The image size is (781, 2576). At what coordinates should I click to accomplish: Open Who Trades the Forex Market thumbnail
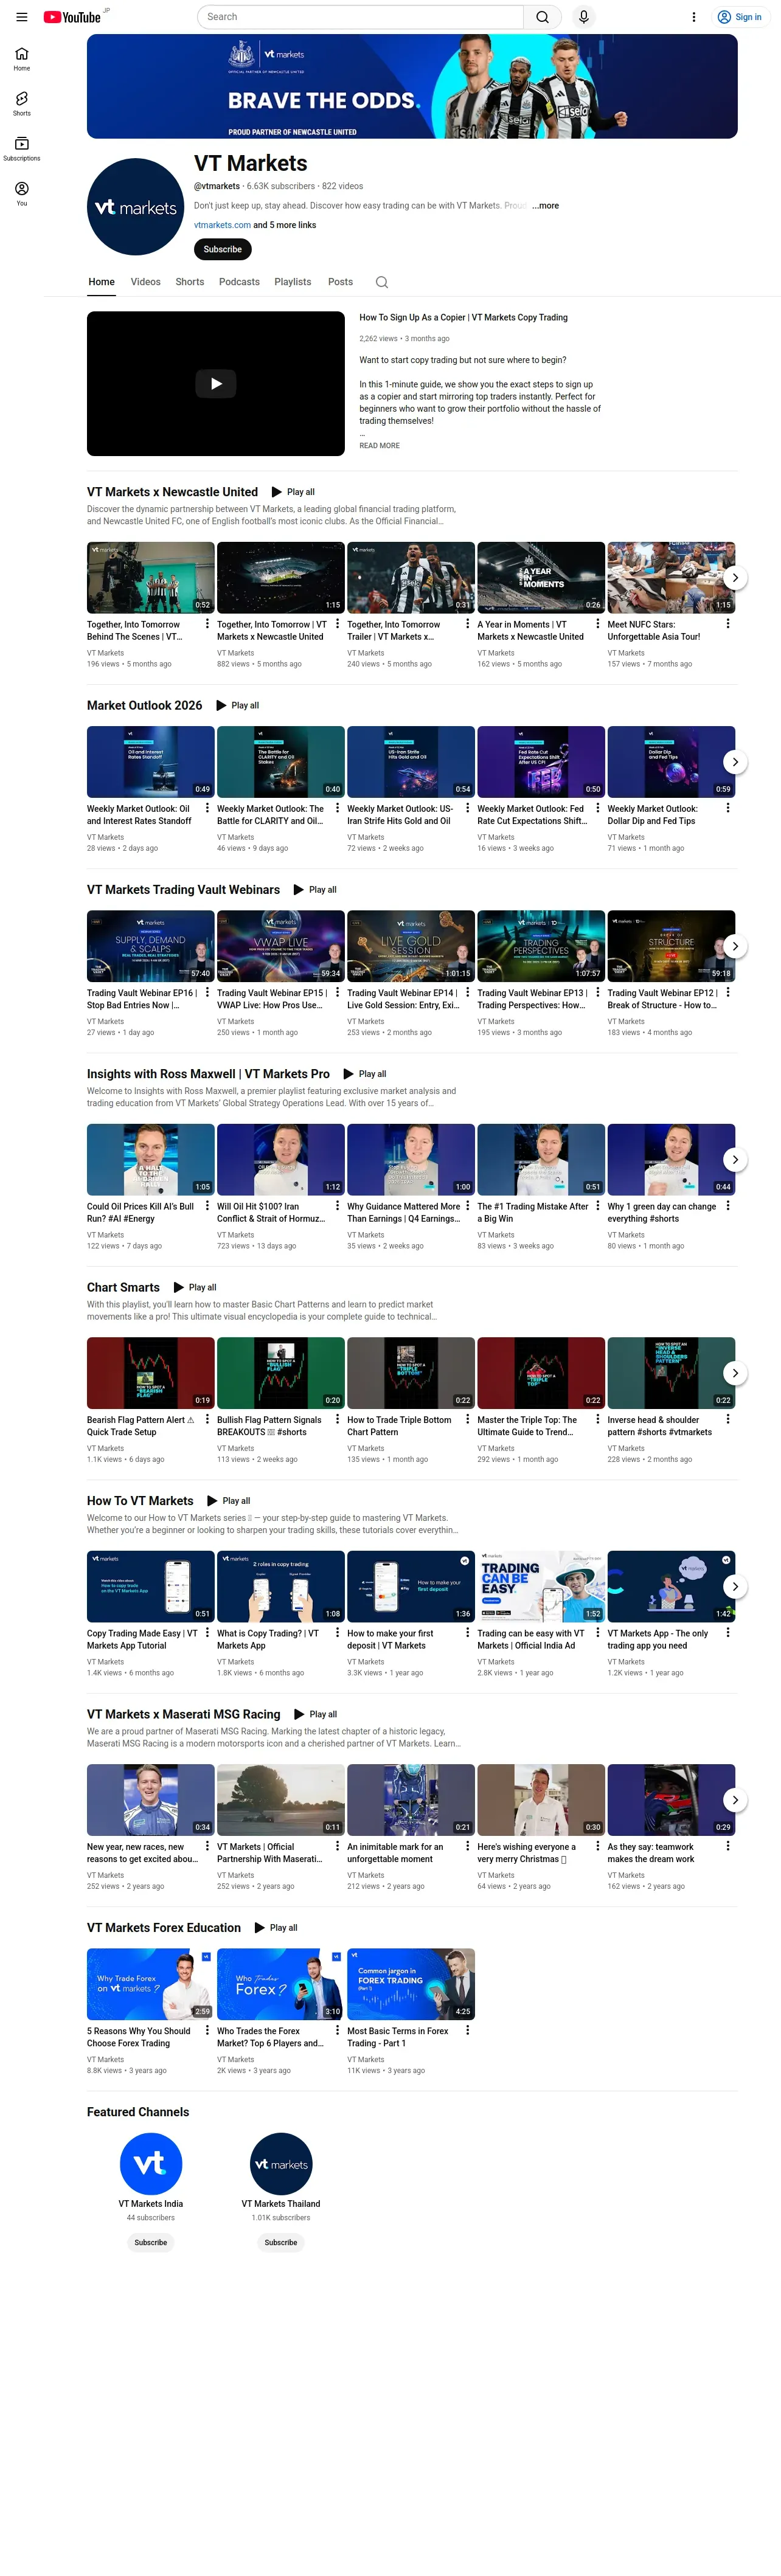tap(281, 1984)
